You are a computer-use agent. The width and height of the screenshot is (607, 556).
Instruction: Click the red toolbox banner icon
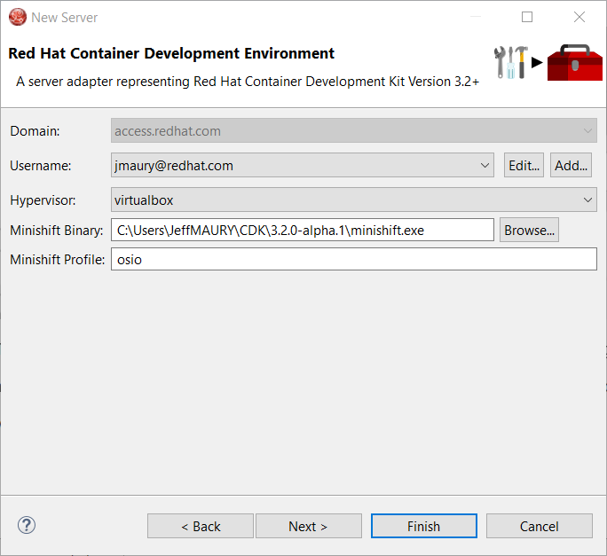[574, 61]
